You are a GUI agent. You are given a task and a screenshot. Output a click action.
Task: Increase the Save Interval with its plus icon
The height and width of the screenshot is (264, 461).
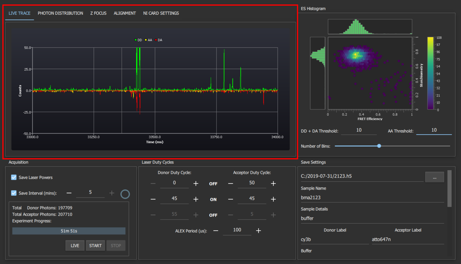pyautogui.click(x=112, y=193)
